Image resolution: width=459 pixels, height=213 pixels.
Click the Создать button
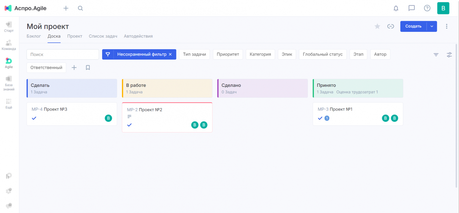413,26
